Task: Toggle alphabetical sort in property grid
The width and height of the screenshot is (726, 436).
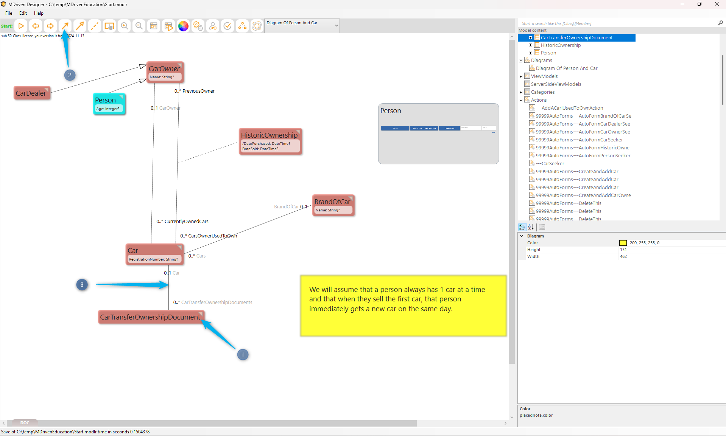Action: (x=531, y=227)
